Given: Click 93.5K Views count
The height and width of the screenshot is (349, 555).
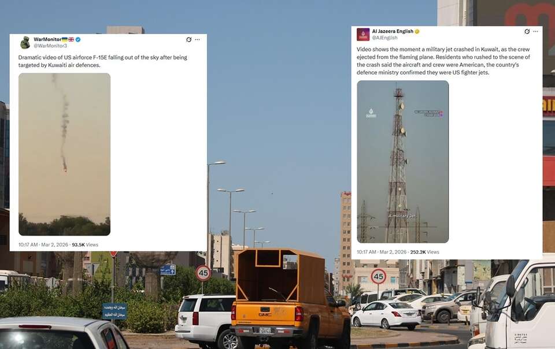Looking at the screenshot, I should 85,244.
